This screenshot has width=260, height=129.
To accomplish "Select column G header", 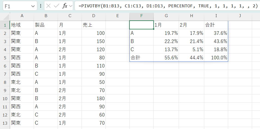I will pyautogui.click(x=166, y=16).
